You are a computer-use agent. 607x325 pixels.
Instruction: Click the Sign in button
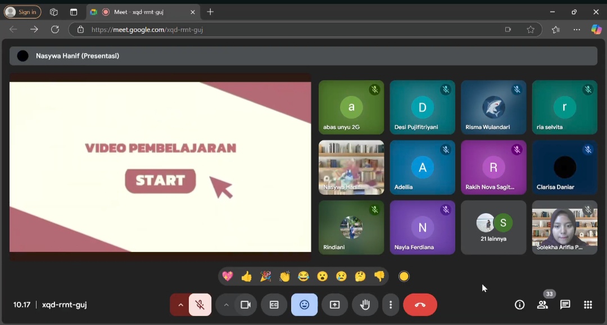[x=22, y=12]
